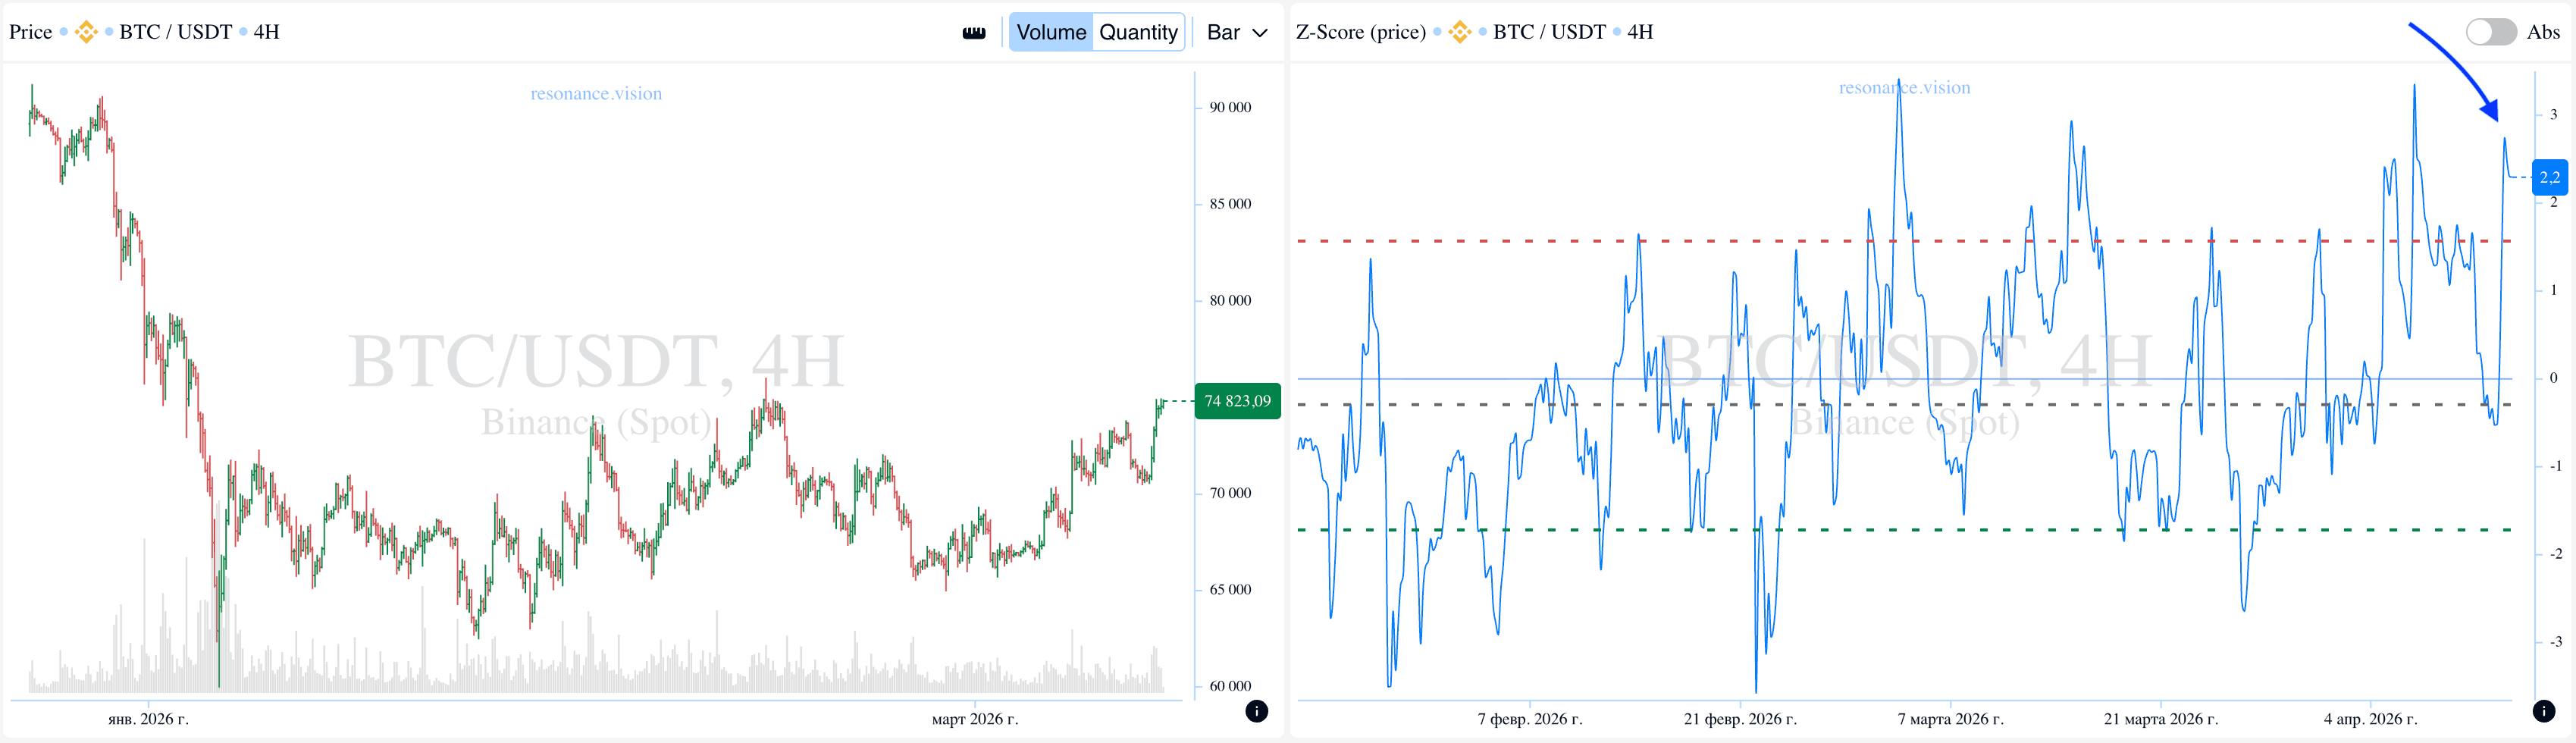The height and width of the screenshot is (743, 2576).
Task: Open info icon below the Z-Score chart
Action: (x=2544, y=711)
